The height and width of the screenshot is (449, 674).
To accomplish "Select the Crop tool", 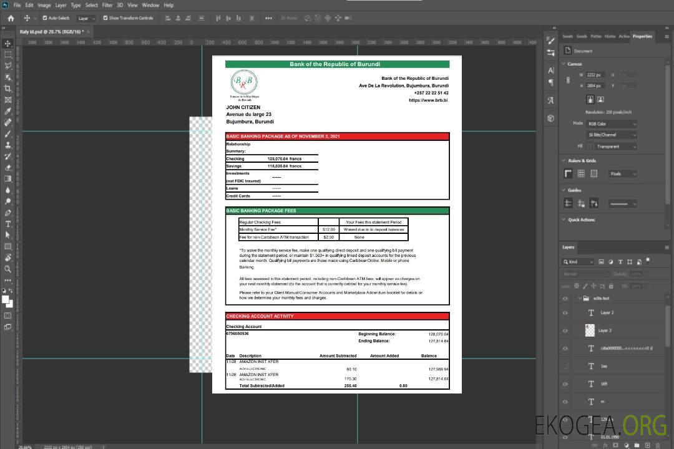I will point(7,89).
